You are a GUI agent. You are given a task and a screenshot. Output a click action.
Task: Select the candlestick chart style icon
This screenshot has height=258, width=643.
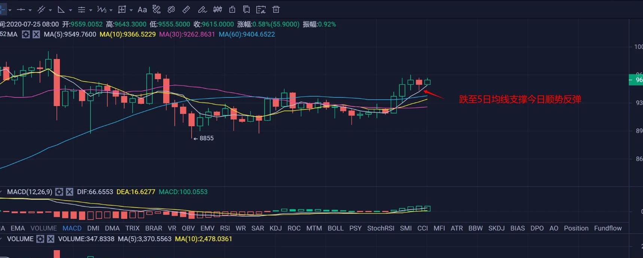217,10
